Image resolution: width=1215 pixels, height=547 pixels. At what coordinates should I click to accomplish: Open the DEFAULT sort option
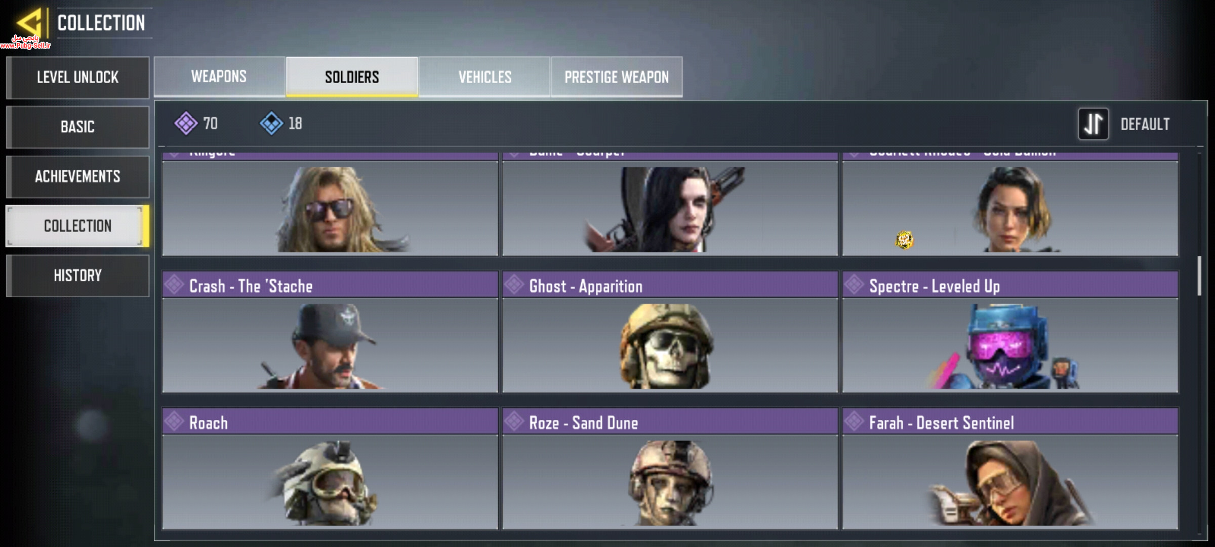[1145, 124]
